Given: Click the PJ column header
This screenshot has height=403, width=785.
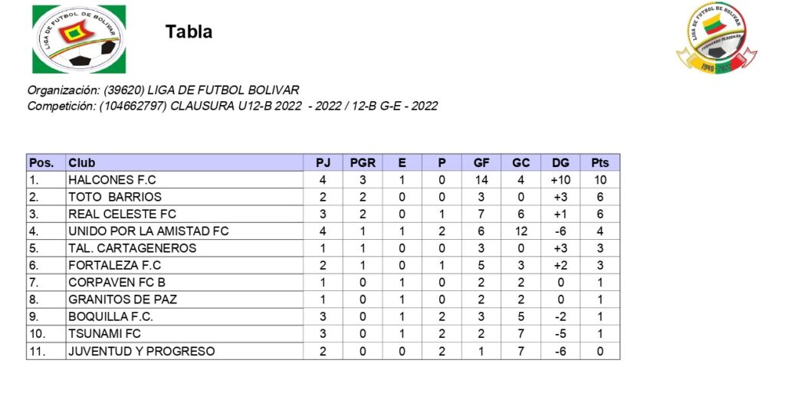Looking at the screenshot, I should click(x=323, y=162).
